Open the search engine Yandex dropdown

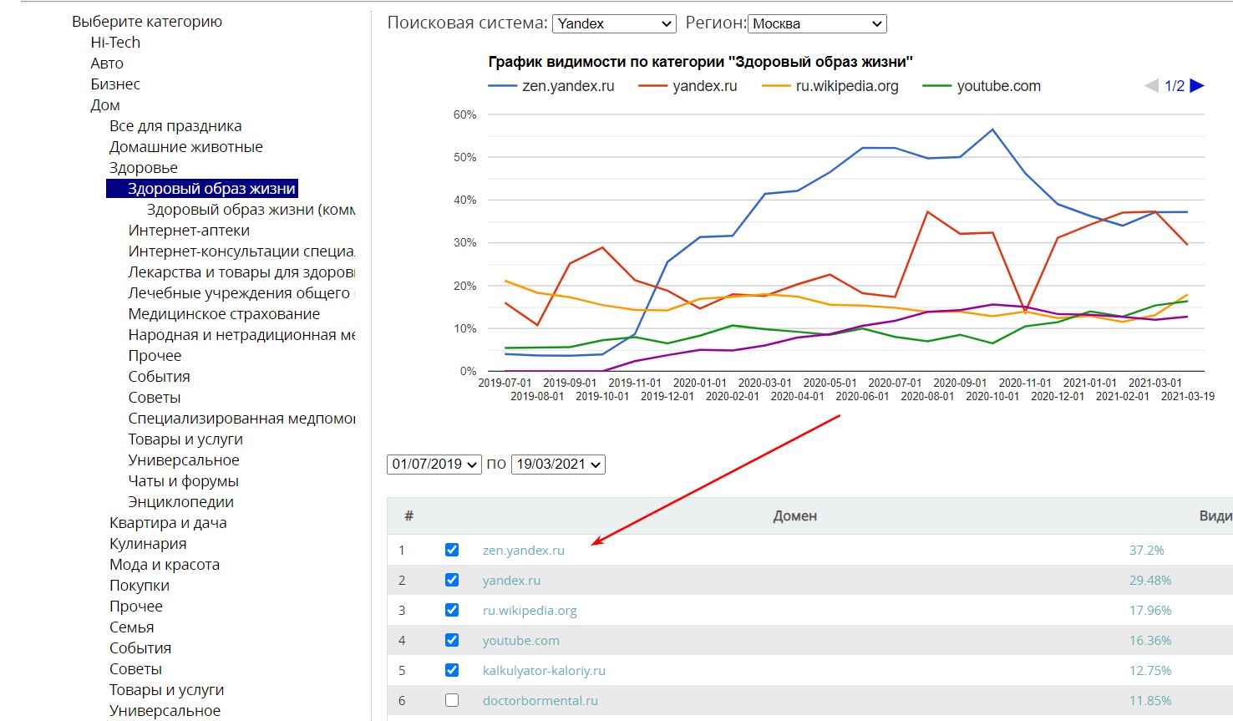tap(614, 23)
